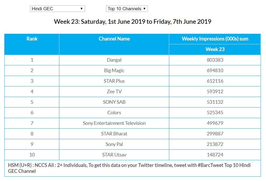Select the SONY SAB channel name
The height and width of the screenshot is (181, 266).
click(114, 102)
